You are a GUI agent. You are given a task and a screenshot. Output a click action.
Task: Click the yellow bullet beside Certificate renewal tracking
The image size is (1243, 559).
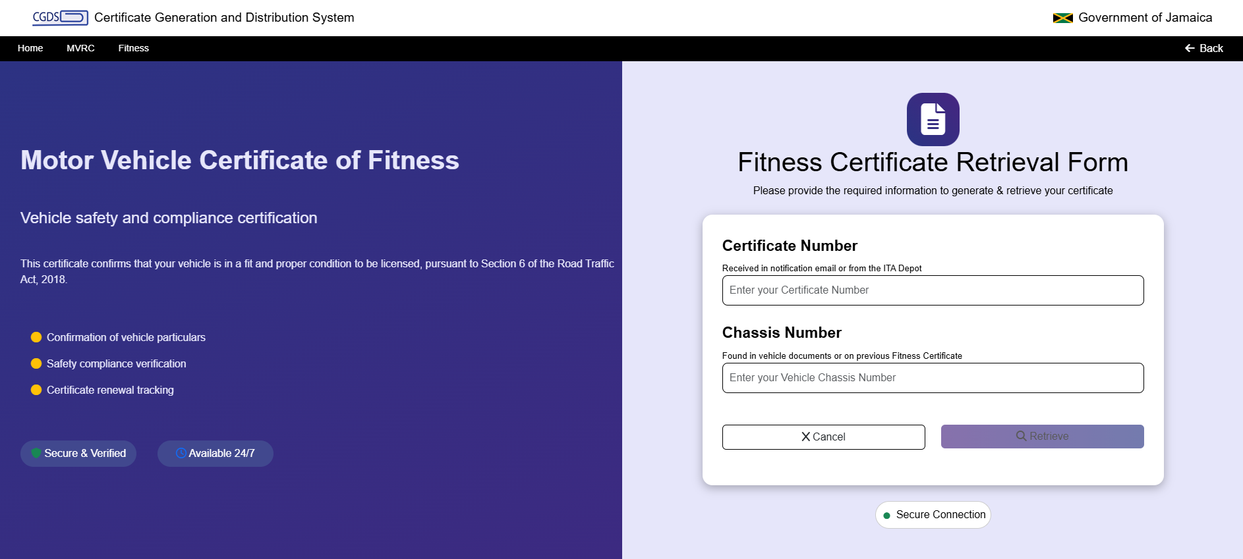(36, 390)
